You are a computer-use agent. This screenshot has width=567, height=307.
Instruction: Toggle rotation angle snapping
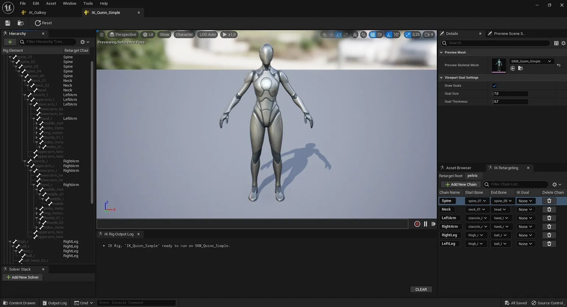coord(389,35)
